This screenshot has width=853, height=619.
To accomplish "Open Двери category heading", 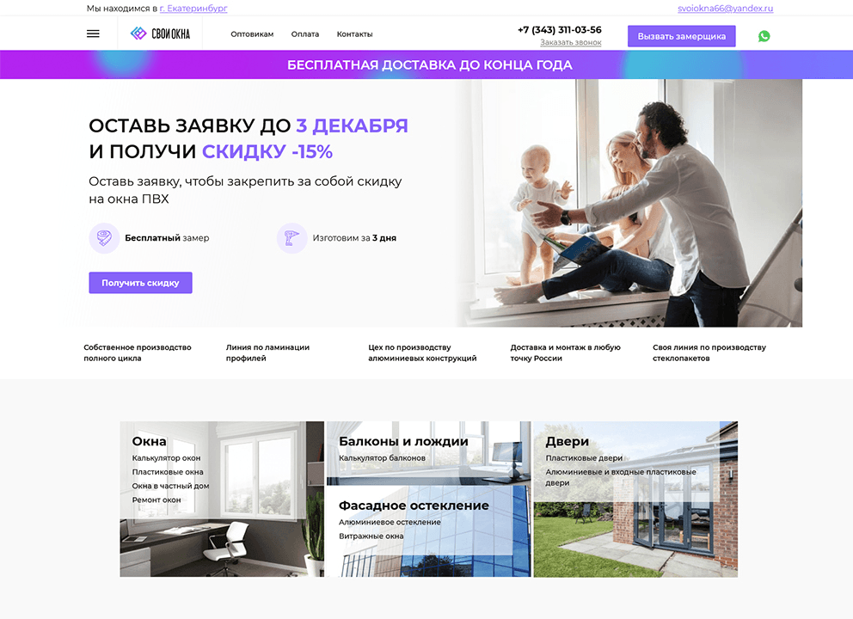I will (x=567, y=441).
